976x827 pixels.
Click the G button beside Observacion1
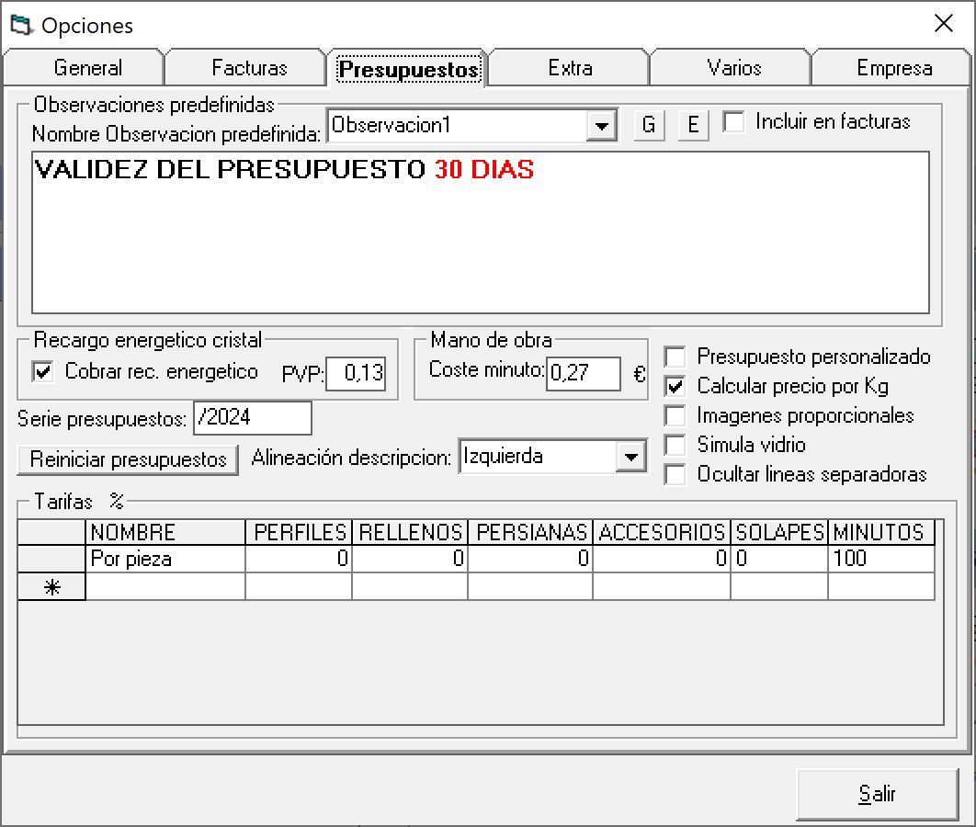649,125
